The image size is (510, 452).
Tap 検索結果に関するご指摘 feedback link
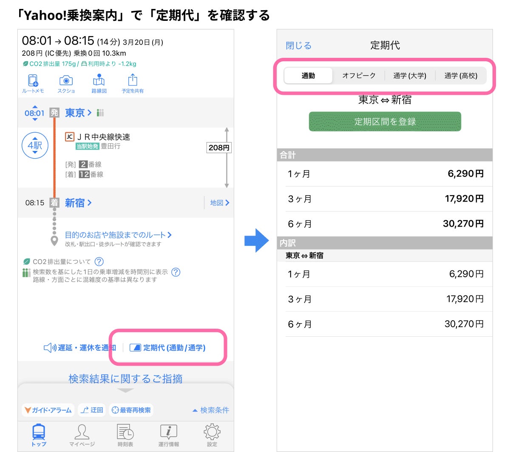click(x=126, y=378)
